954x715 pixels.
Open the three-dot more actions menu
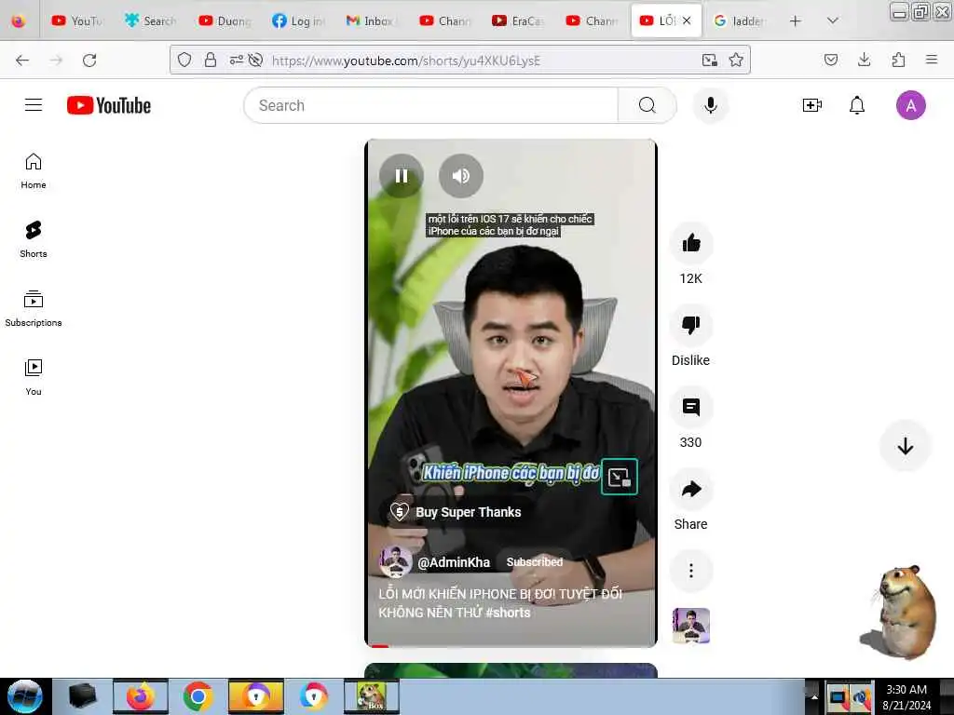coord(690,571)
